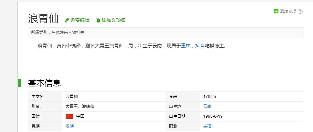Select the 170cm height value

[210, 97]
